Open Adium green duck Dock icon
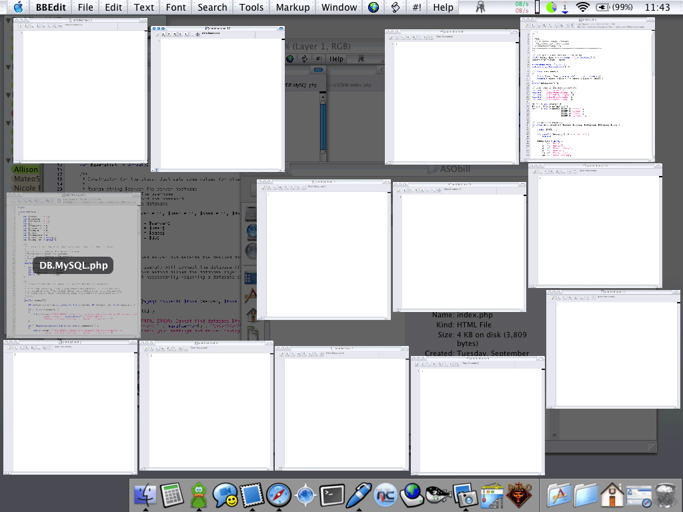This screenshot has height=512, width=683. pyautogui.click(x=199, y=495)
